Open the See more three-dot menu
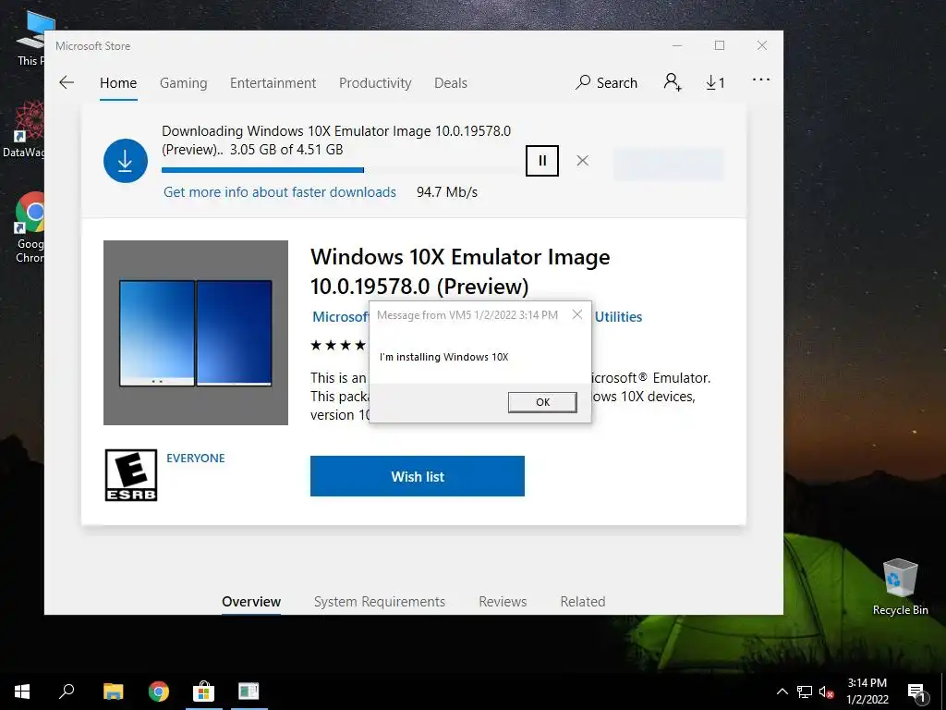Screen dimensions: 946x710 (761, 80)
